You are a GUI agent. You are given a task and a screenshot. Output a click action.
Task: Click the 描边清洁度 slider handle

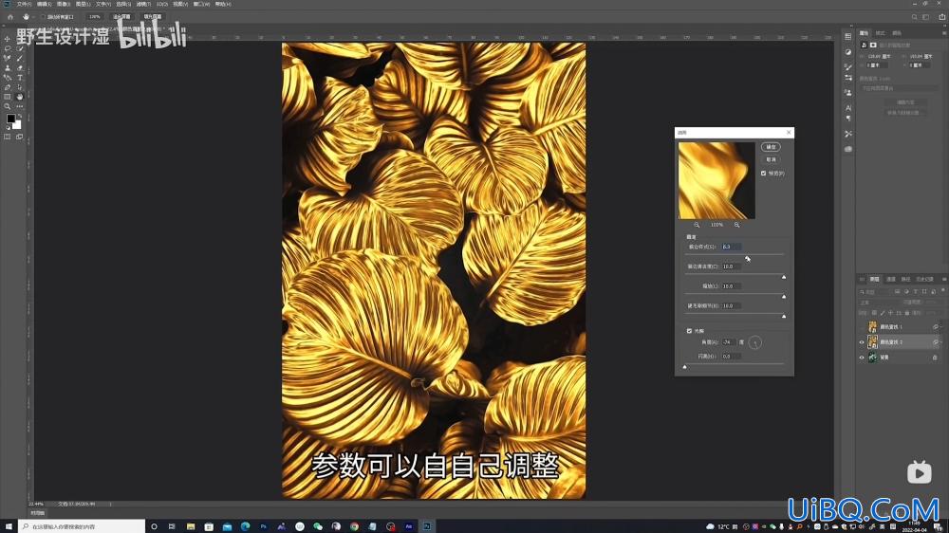point(784,277)
